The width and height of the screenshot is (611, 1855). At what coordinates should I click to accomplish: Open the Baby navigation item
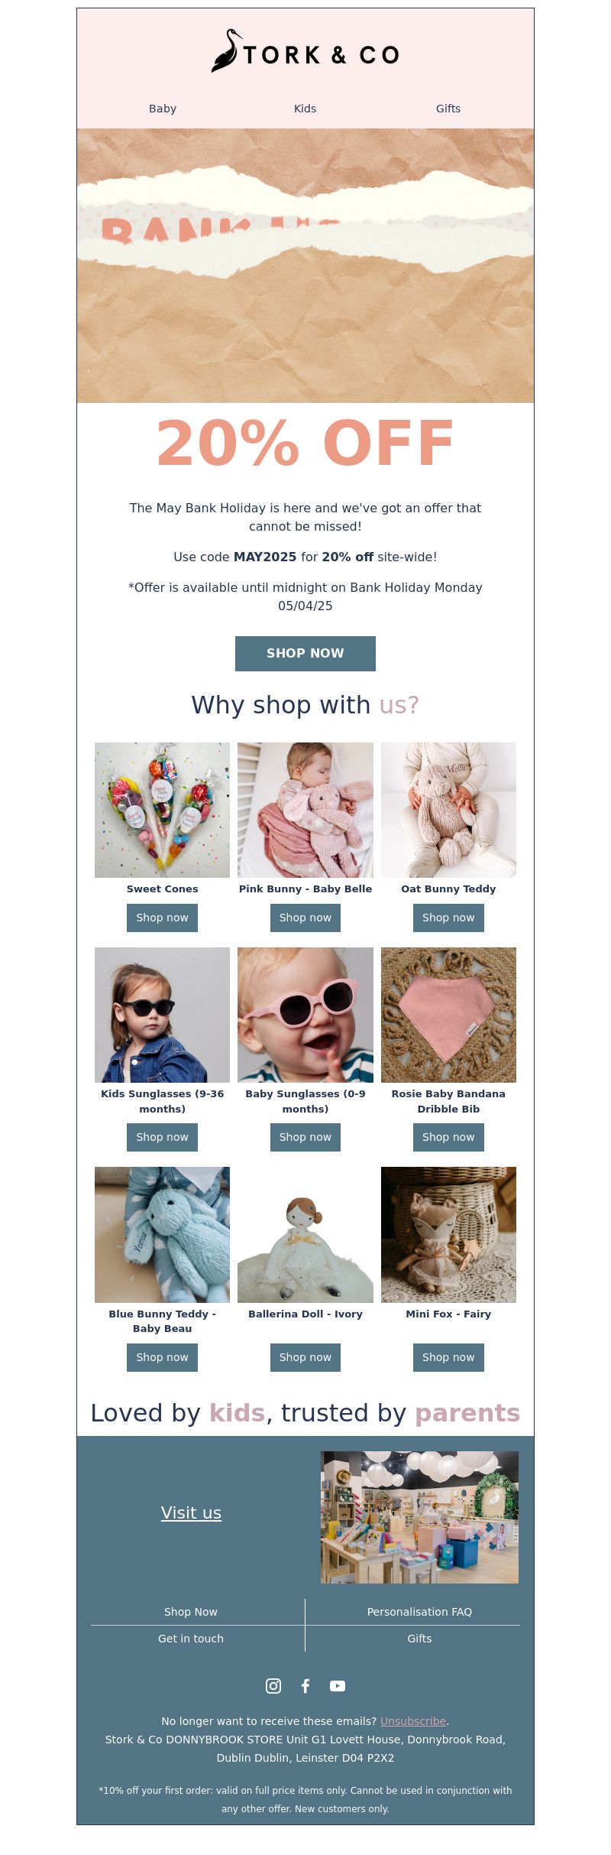pyautogui.click(x=163, y=109)
